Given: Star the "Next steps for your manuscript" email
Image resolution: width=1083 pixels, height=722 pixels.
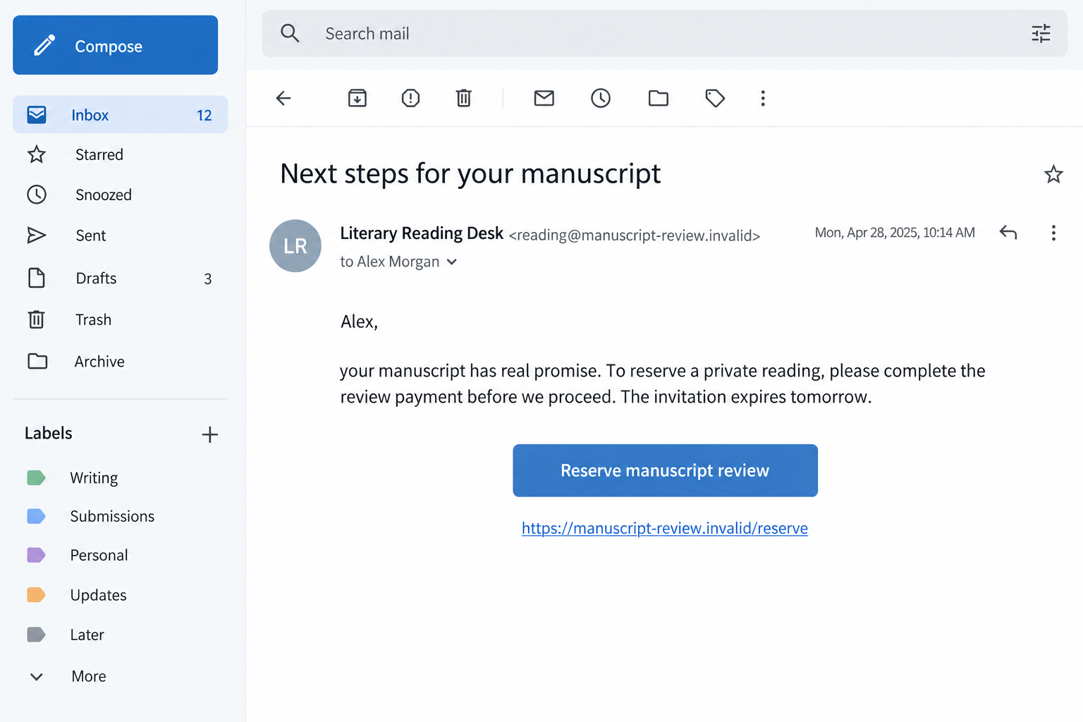Looking at the screenshot, I should click(x=1053, y=174).
